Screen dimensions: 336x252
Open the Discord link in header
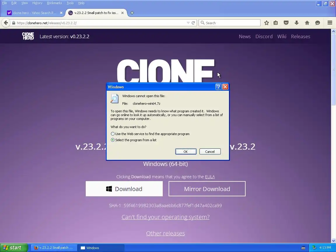[264, 36]
